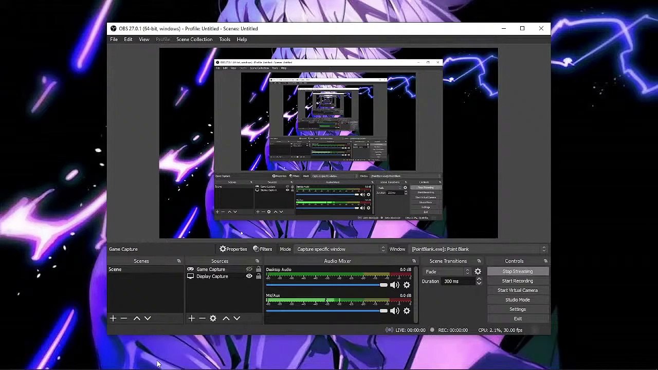
Task: Open the Tools menu
Action: 225,40
